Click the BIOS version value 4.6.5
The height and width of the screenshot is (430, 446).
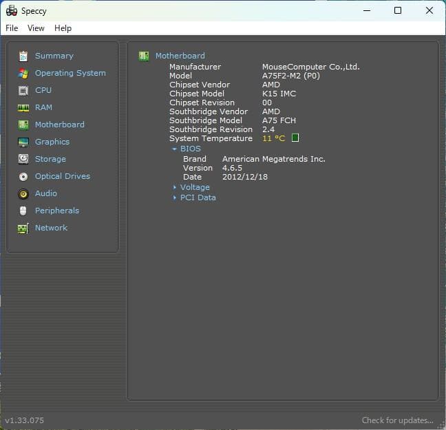point(232,168)
